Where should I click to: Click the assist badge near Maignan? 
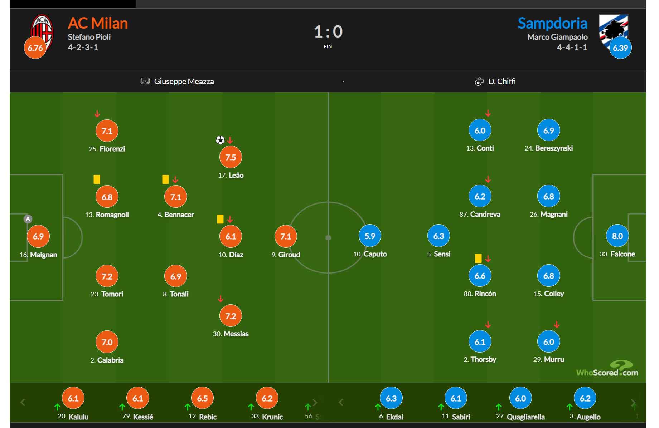click(x=28, y=219)
